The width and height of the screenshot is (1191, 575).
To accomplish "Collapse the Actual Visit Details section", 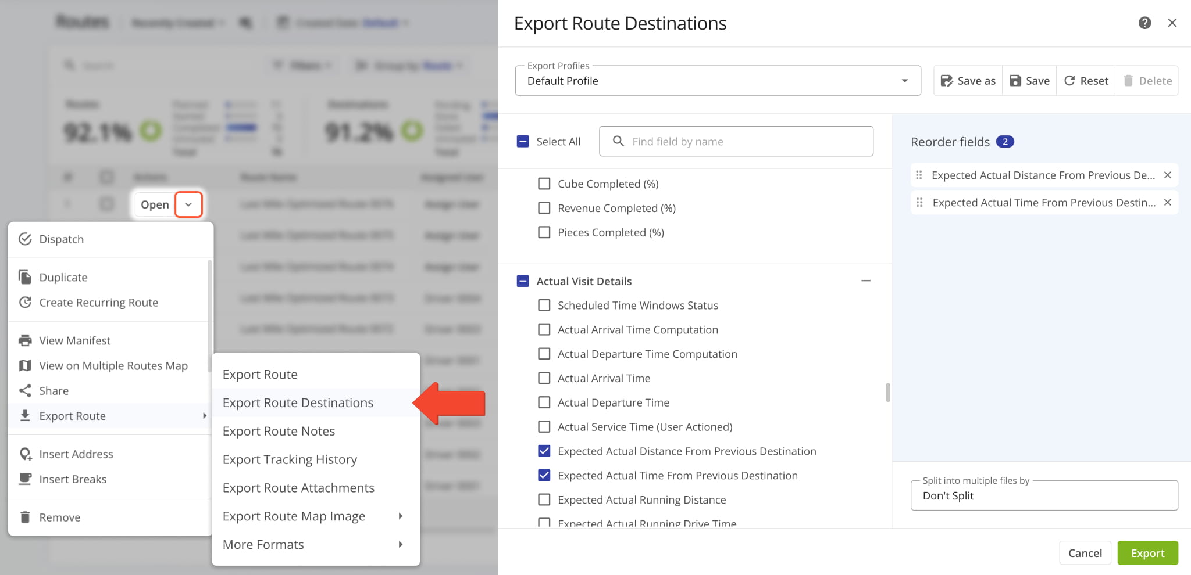I will pos(866,281).
